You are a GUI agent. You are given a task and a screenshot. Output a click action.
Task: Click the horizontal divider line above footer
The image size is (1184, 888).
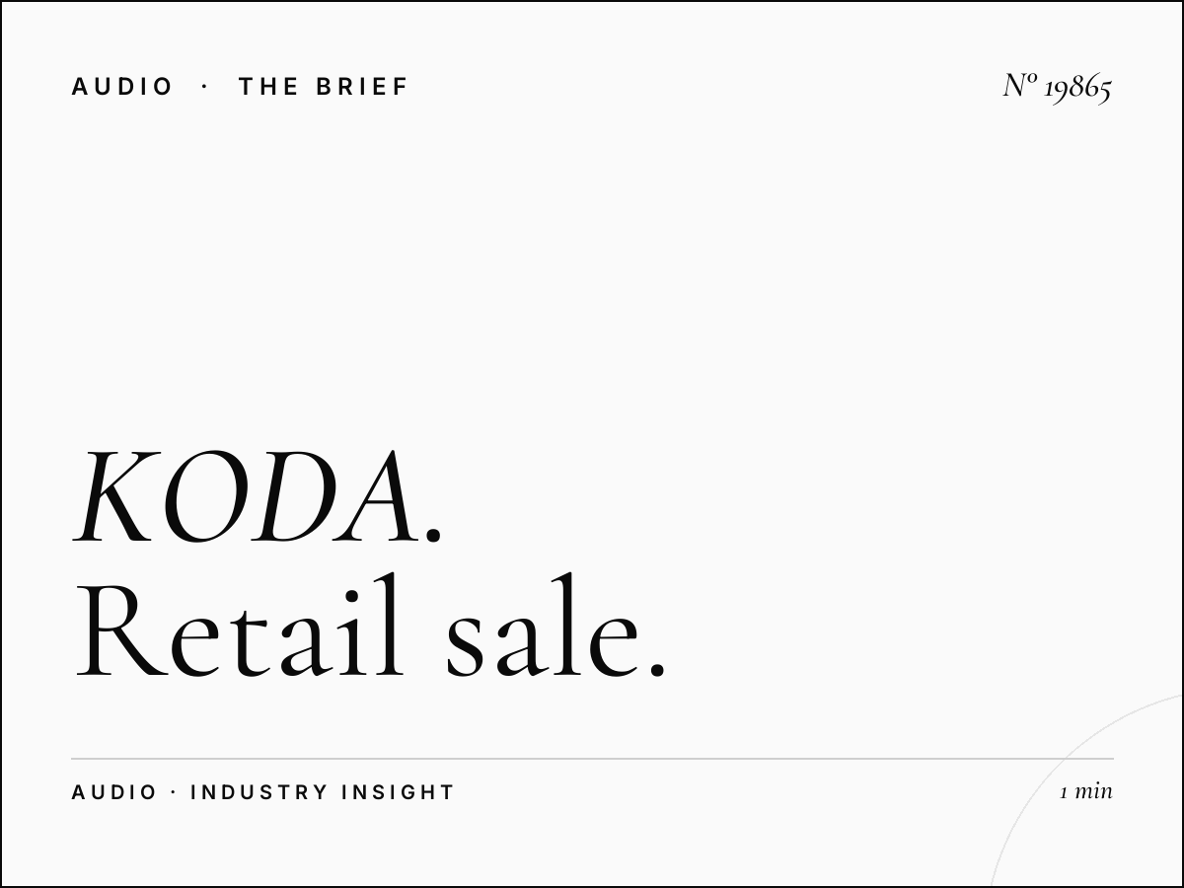coord(592,759)
